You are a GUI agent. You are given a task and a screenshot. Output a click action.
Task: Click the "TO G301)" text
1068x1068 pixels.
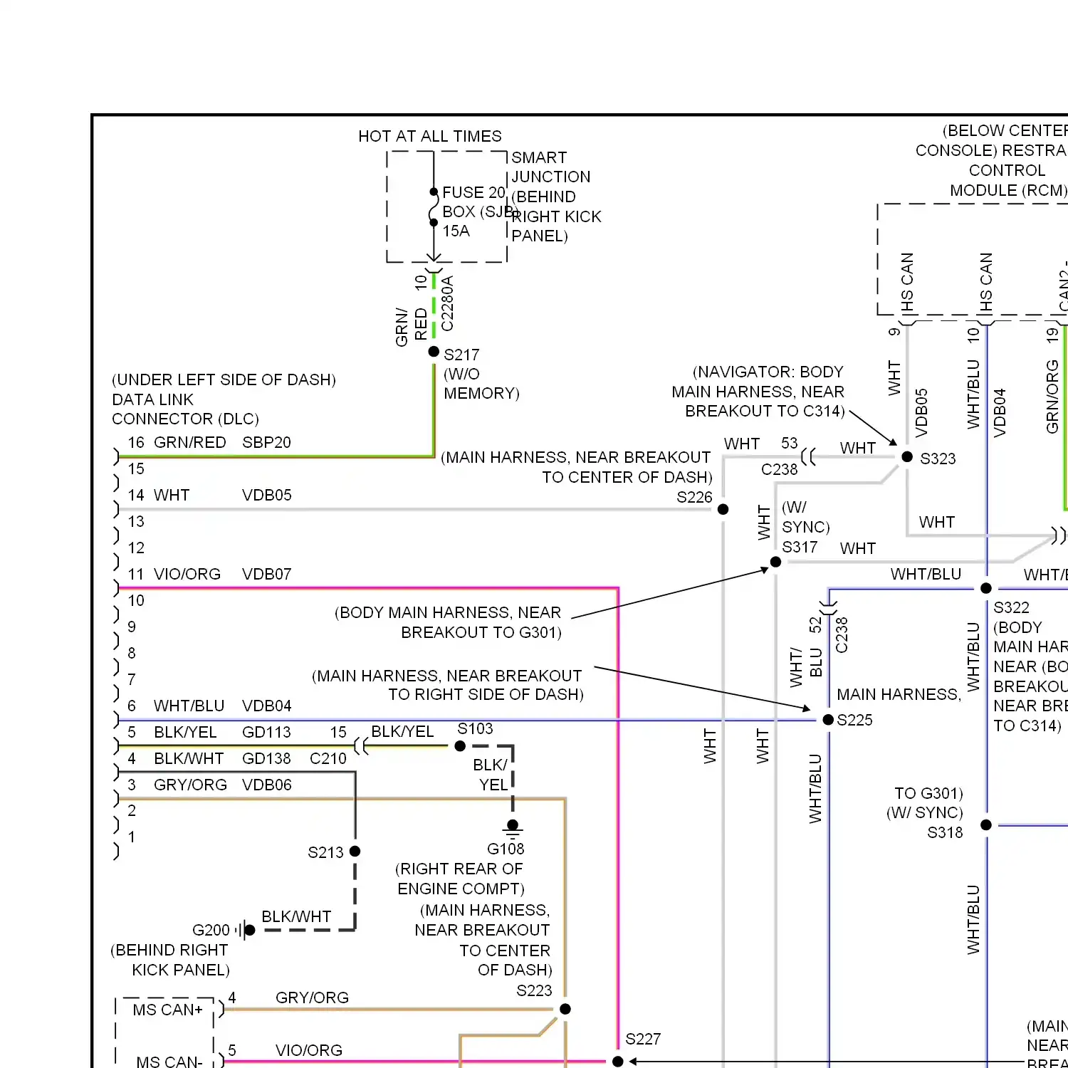928,793
